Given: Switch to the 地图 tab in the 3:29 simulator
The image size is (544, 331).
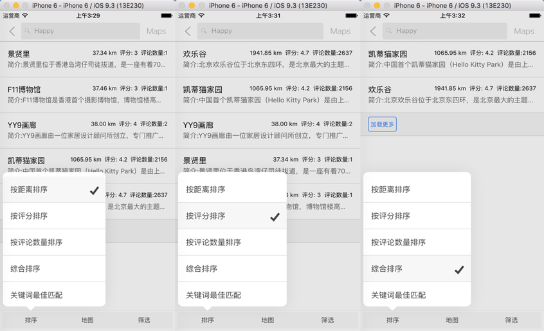Looking at the screenshot, I should 87,320.
